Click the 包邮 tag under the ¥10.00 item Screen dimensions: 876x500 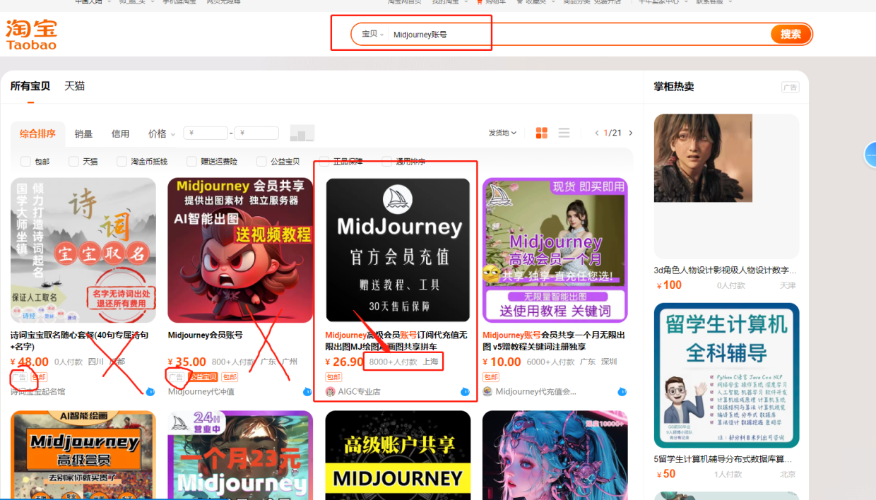[491, 377]
